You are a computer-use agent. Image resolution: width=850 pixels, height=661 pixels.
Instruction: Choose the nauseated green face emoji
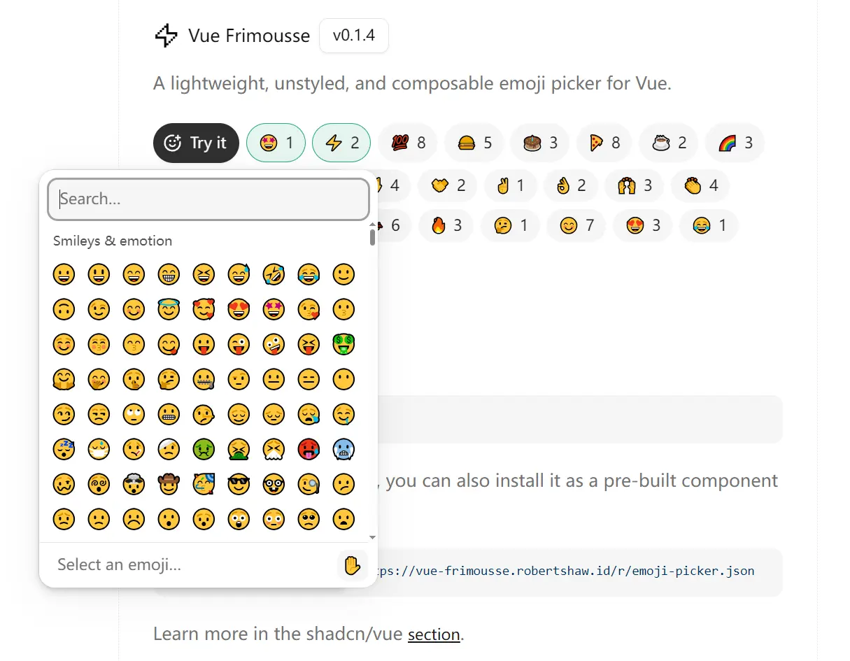coord(204,449)
